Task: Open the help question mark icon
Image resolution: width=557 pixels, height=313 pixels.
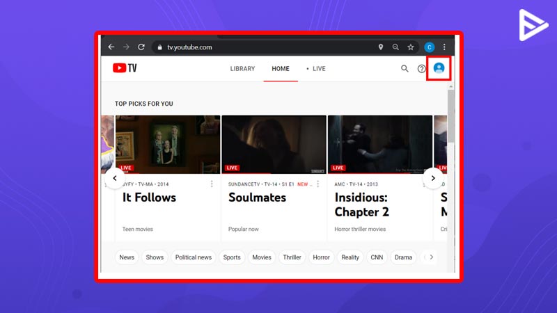Action: pyautogui.click(x=421, y=69)
